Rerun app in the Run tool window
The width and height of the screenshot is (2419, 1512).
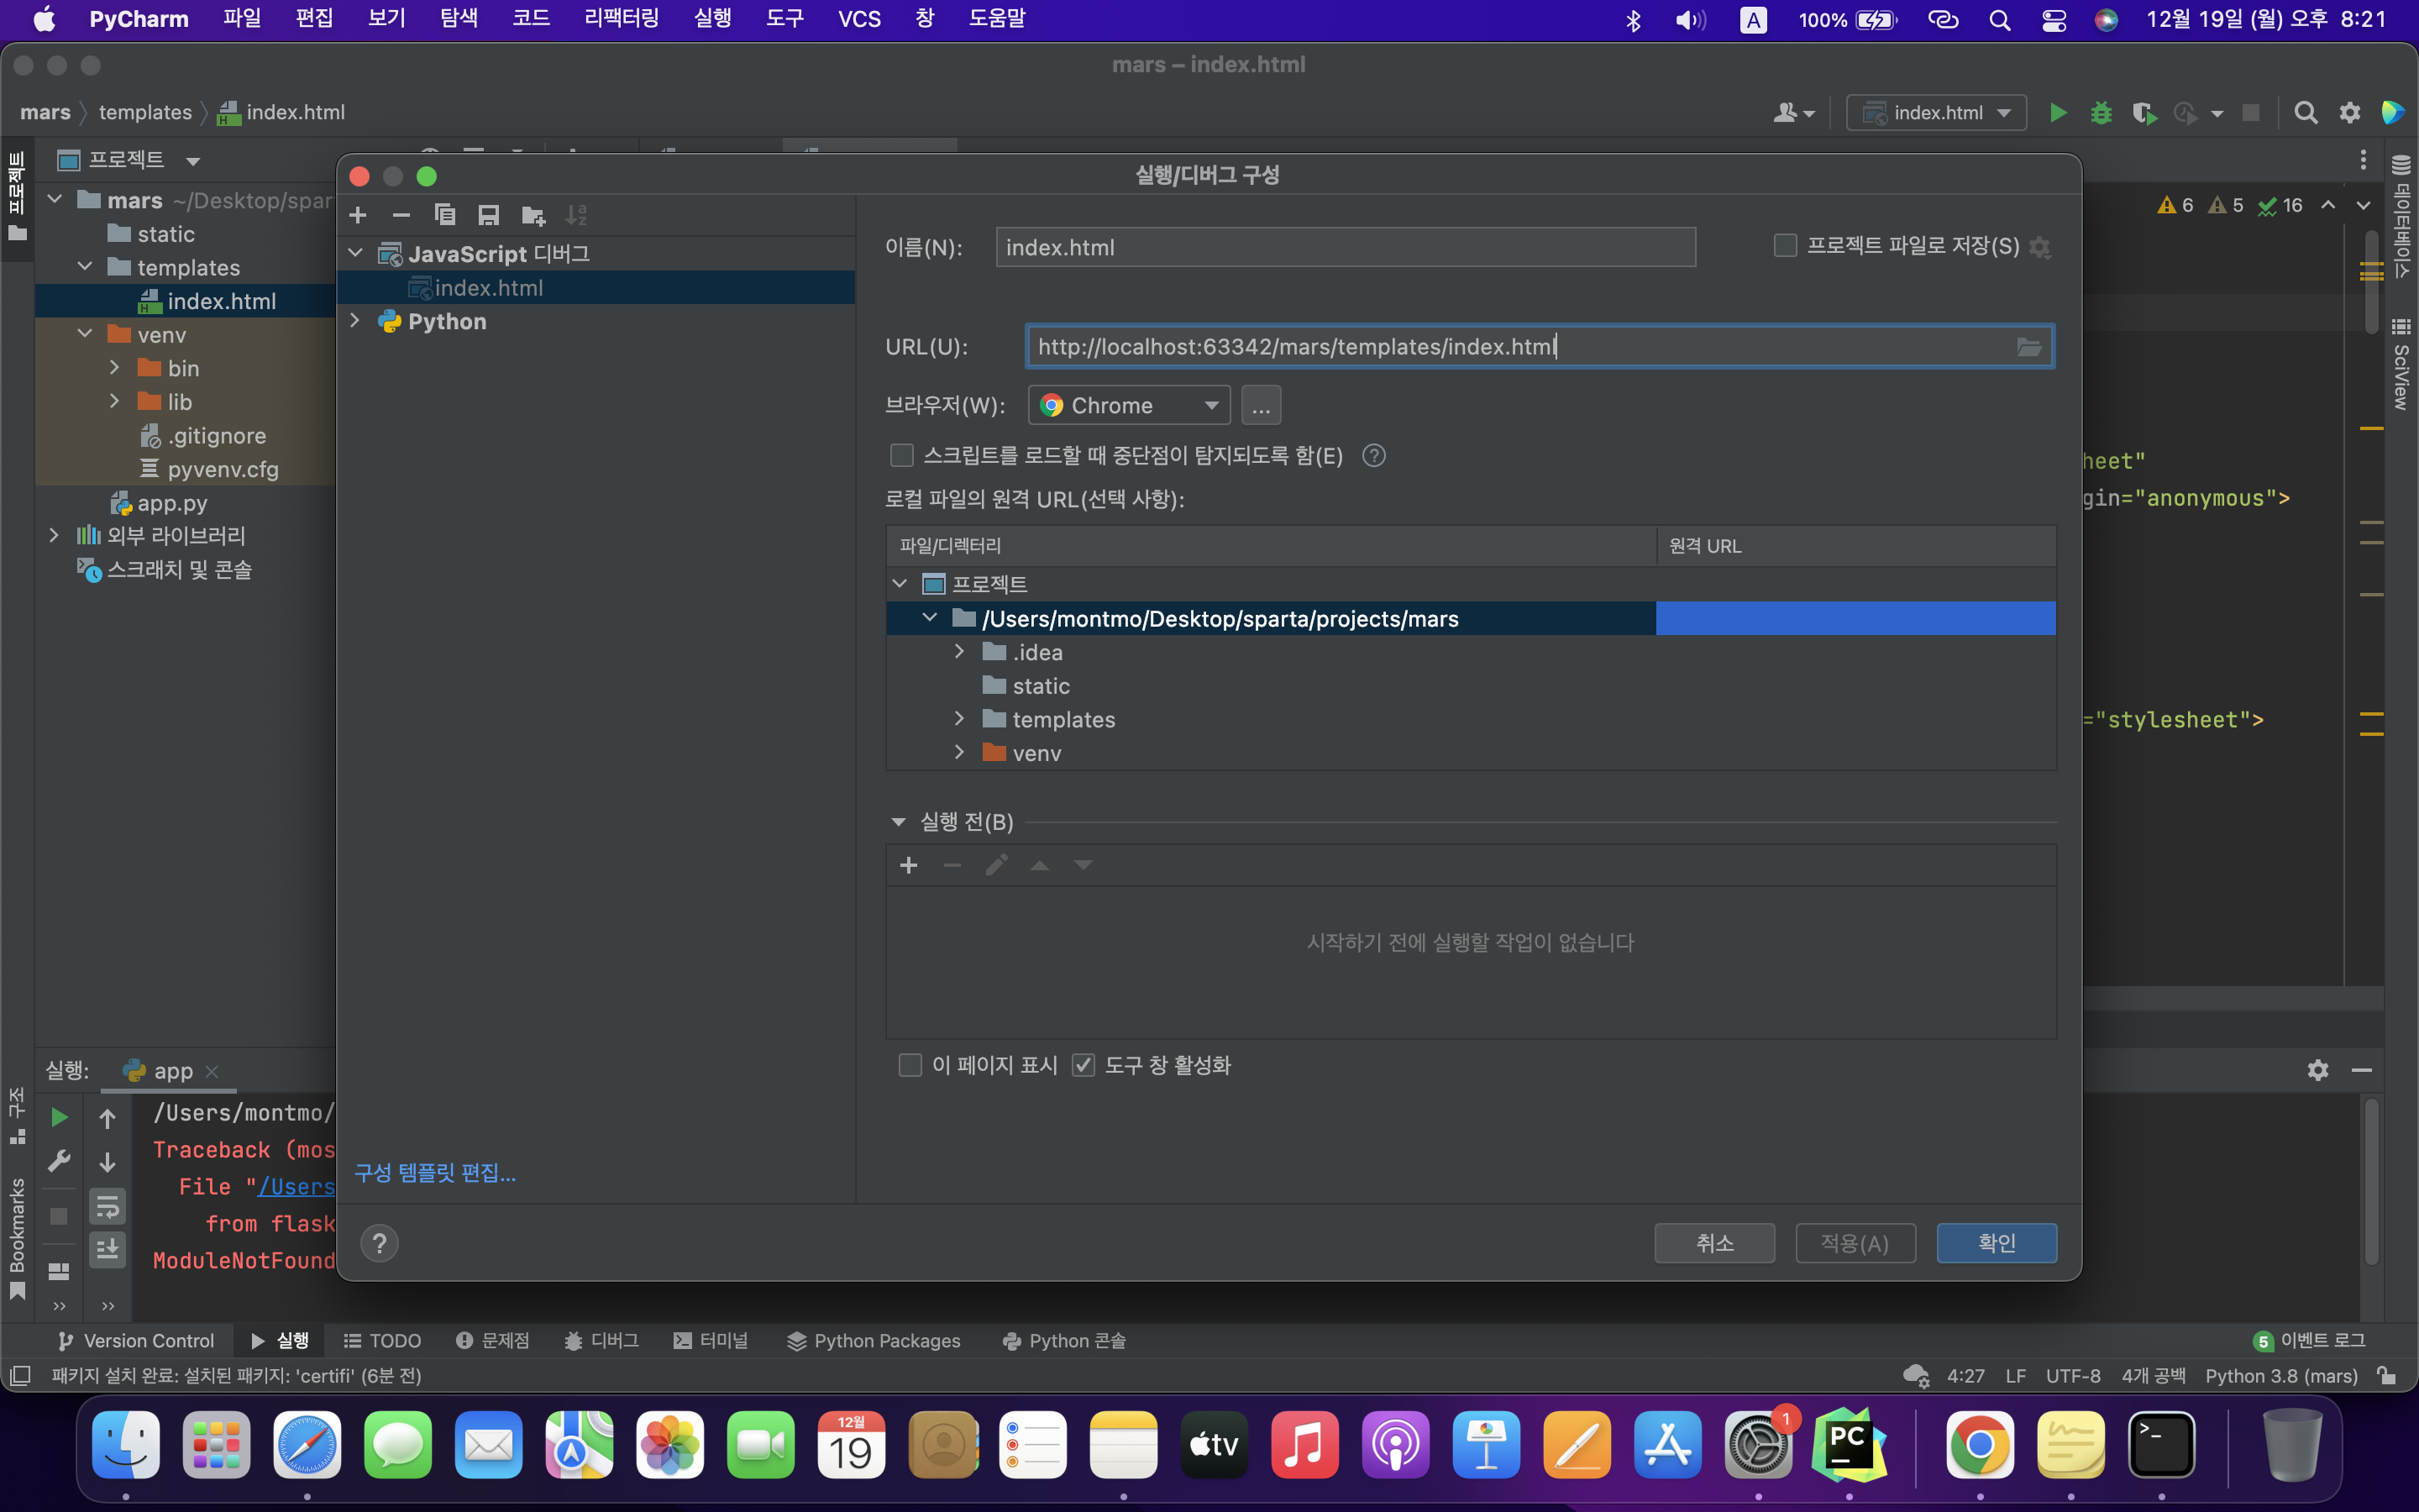[x=59, y=1117]
